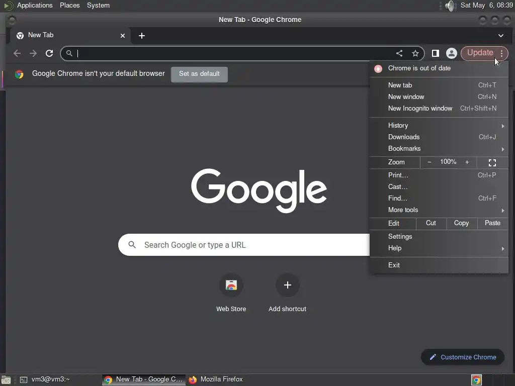Viewport: 515px width, 386px height.
Task: Open a new tab with plus button
Action: (141, 36)
